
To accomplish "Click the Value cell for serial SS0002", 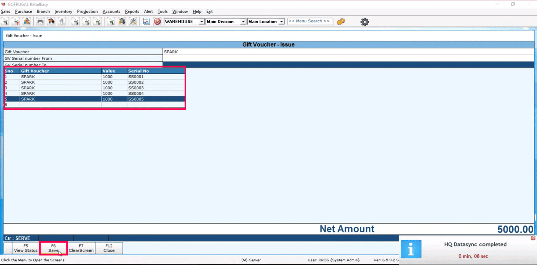I will point(114,82).
